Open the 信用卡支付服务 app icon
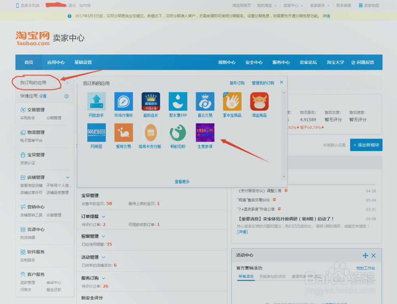Image resolution: width=397 pixels, height=304 pixels. click(x=150, y=133)
